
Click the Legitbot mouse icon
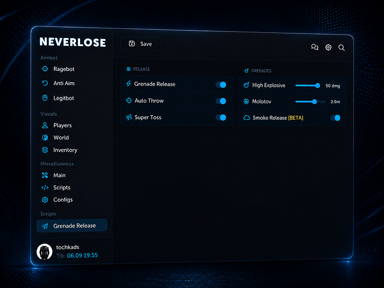coord(45,98)
